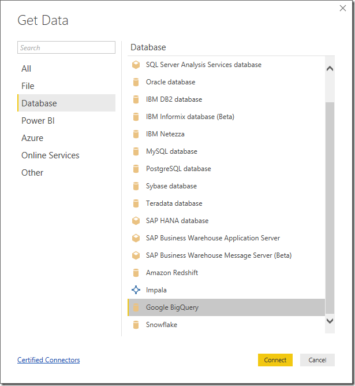Click the connector list scrollbar thumb

(x=330, y=208)
